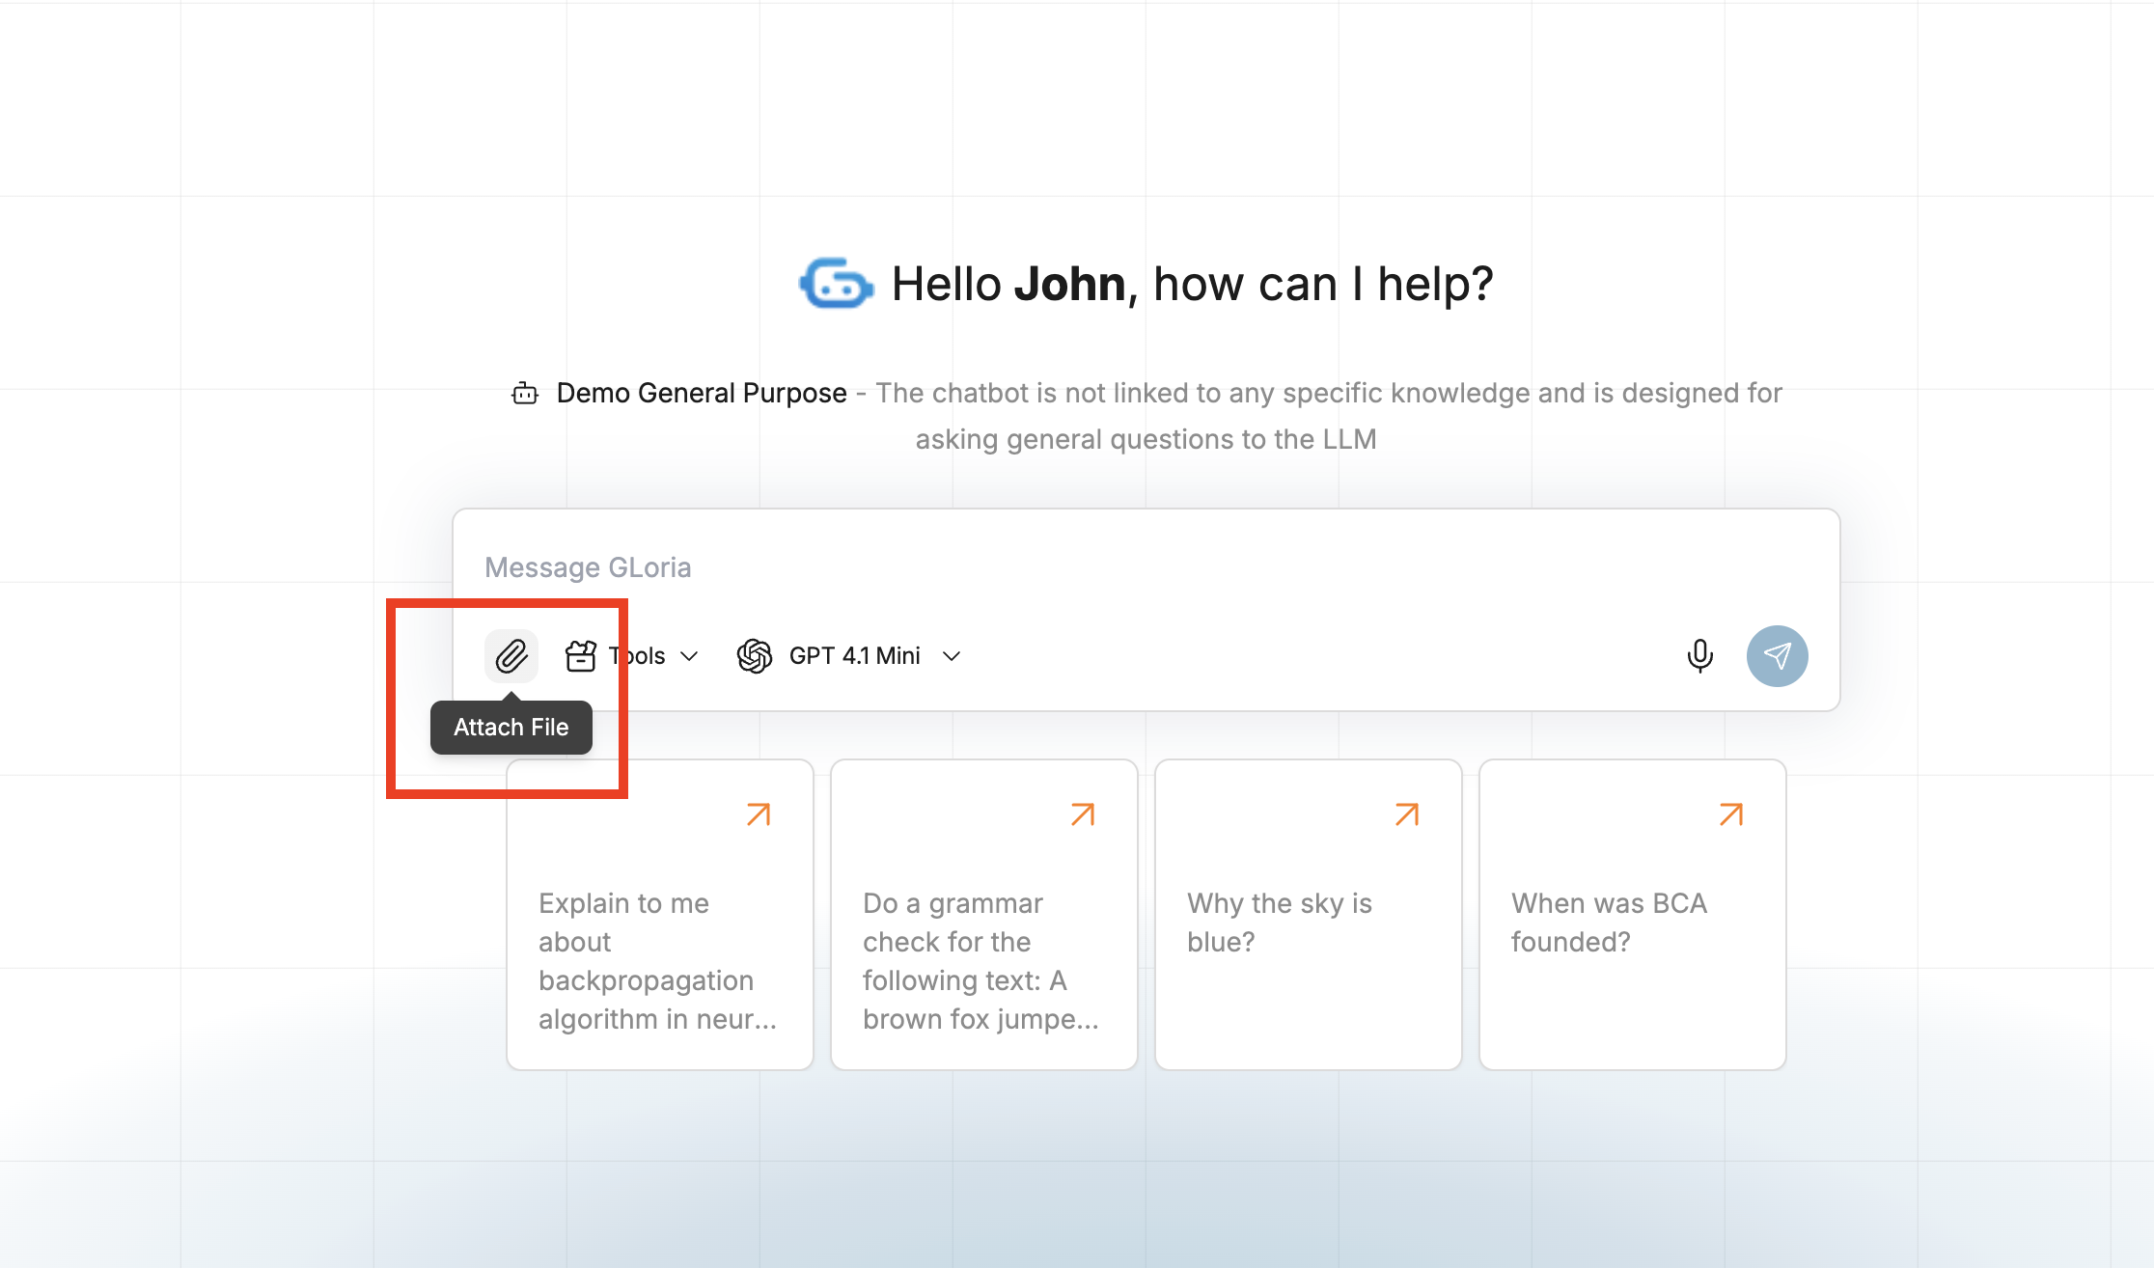The image size is (2154, 1268).
Task: Click the Tools toolbox icon
Action: point(581,656)
